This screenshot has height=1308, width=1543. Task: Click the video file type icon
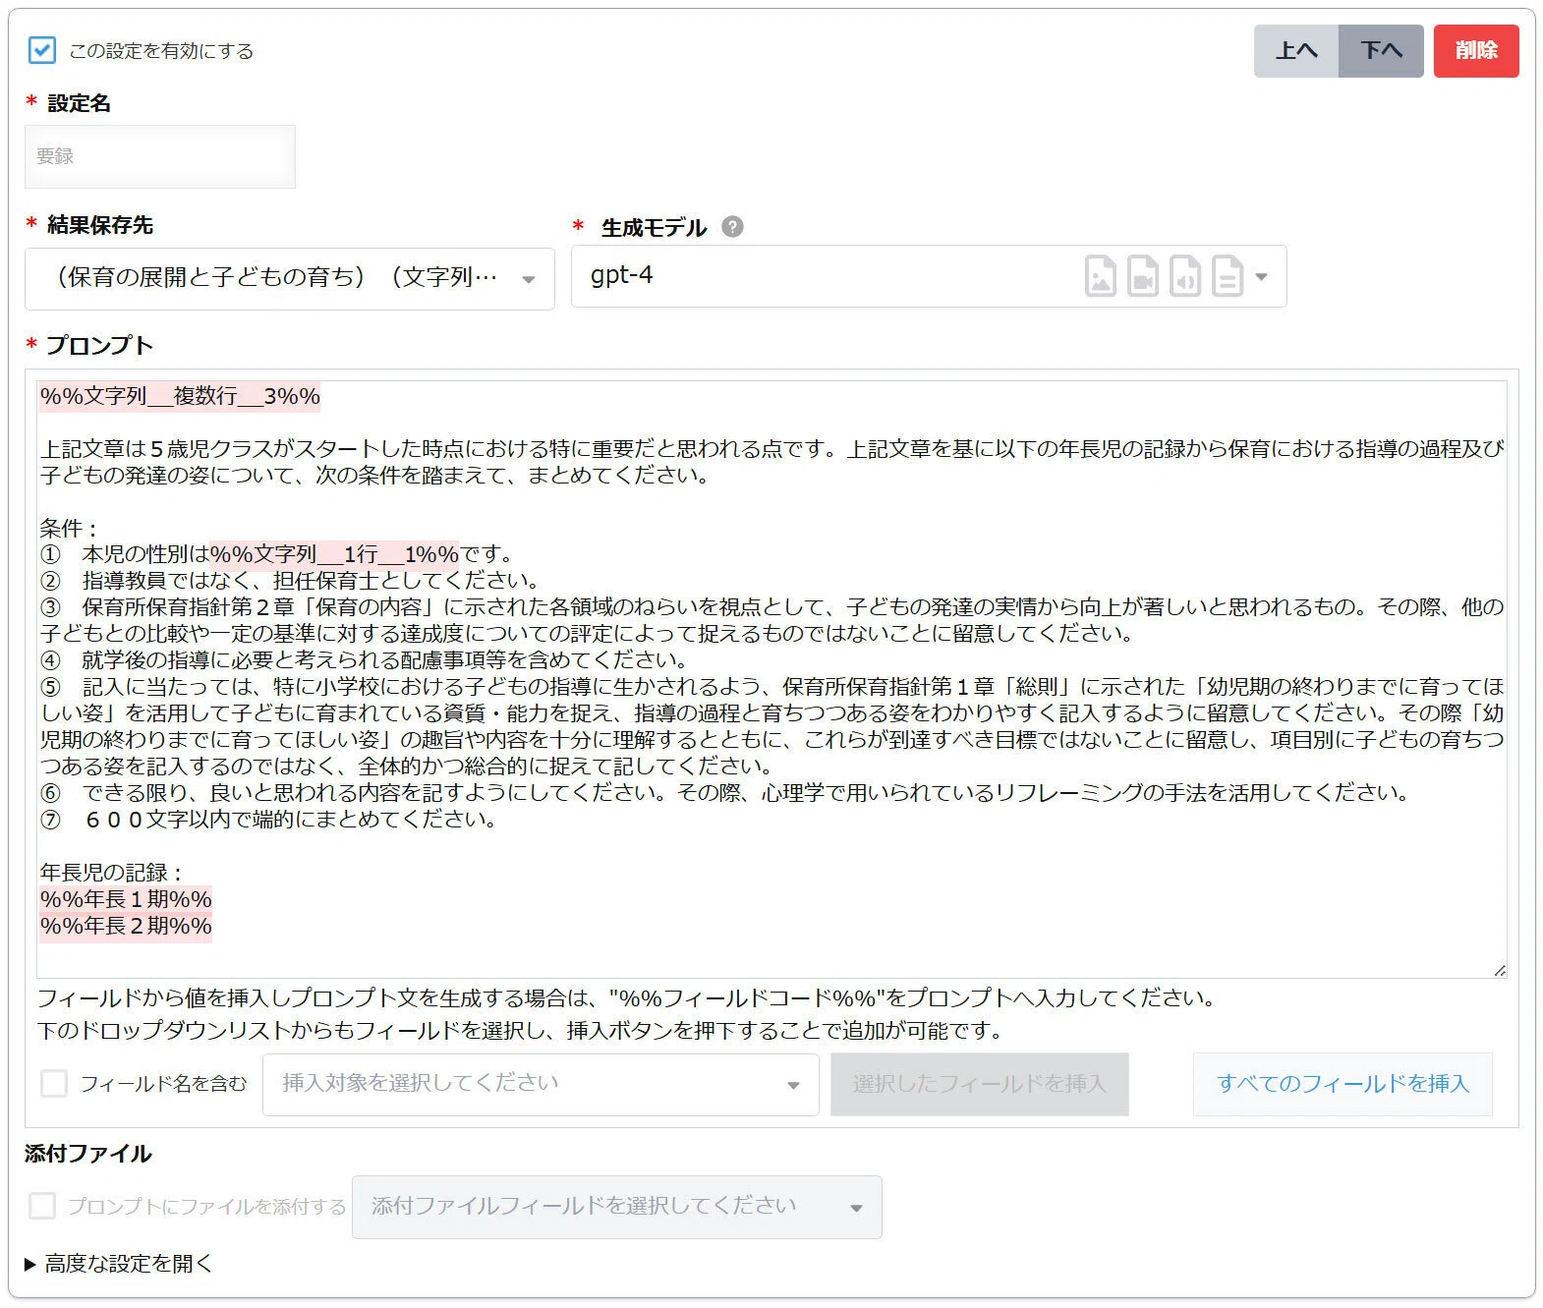coord(1142,277)
